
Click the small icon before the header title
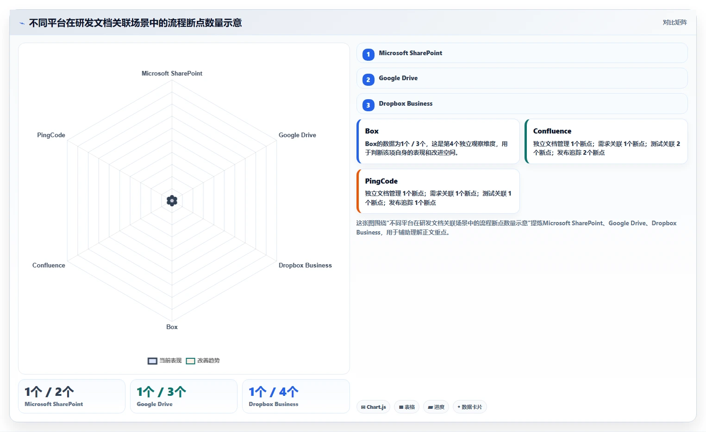tap(22, 23)
